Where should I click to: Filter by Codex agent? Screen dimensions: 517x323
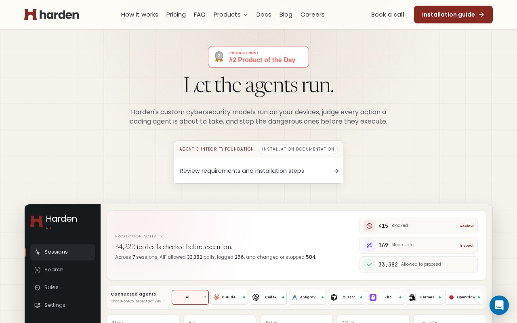click(268, 297)
